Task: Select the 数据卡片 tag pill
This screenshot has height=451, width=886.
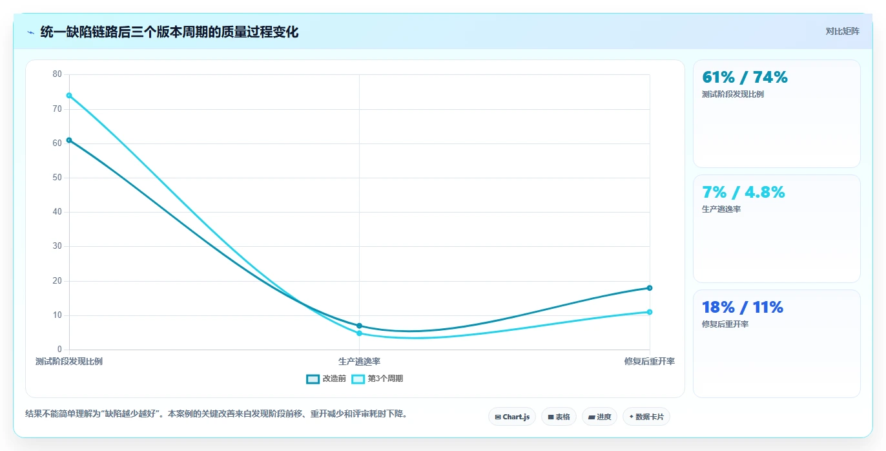Action: (x=646, y=417)
